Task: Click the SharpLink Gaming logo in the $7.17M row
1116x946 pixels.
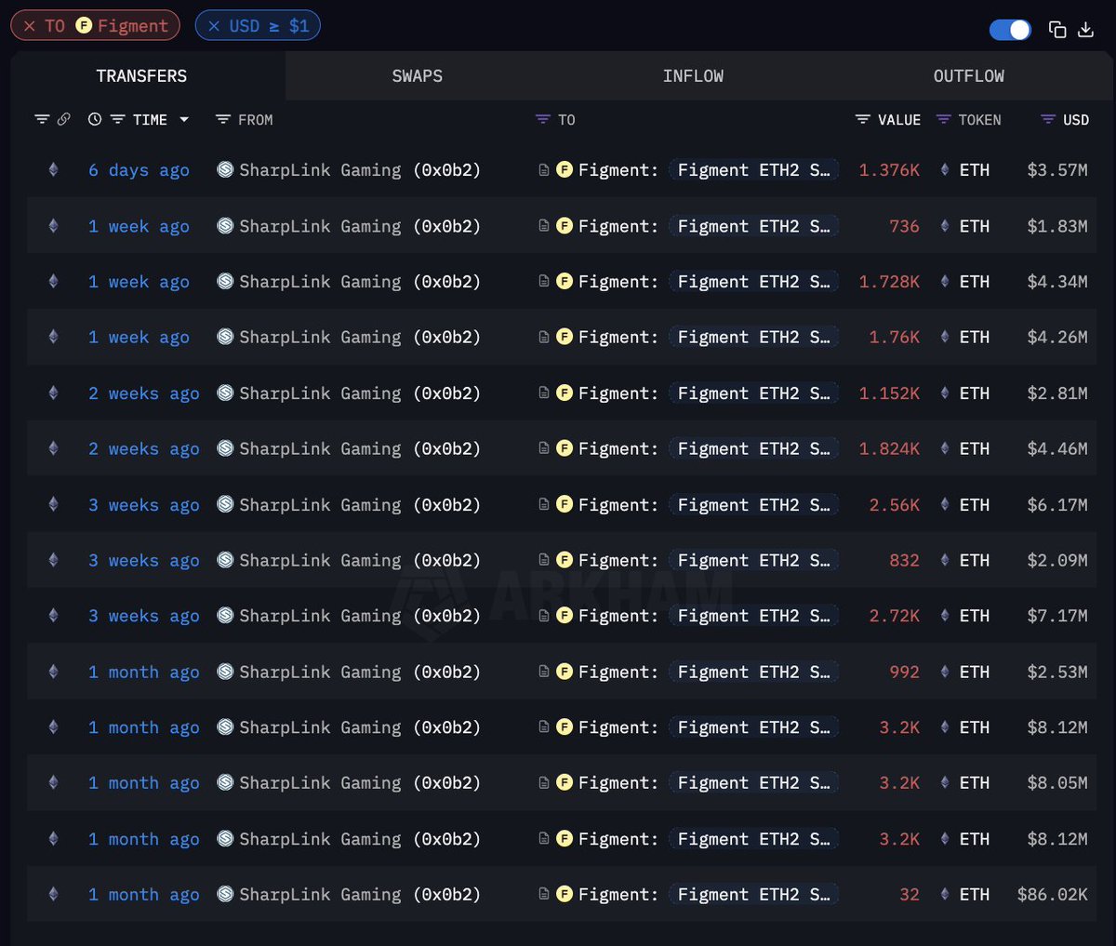Action: [x=225, y=615]
